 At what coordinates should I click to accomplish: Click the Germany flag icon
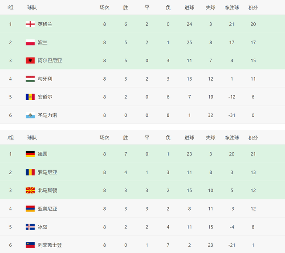tap(30, 154)
